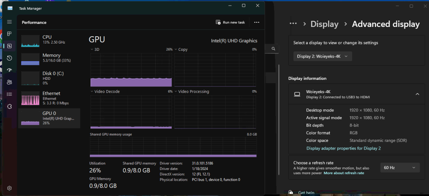Open the App history page icon
This screenshot has width=429, height=196.
pos(9,58)
